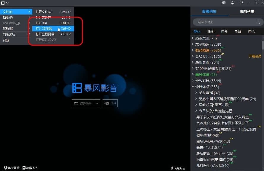
Task: Open the skin shirt icon
Action: click(241, 3)
